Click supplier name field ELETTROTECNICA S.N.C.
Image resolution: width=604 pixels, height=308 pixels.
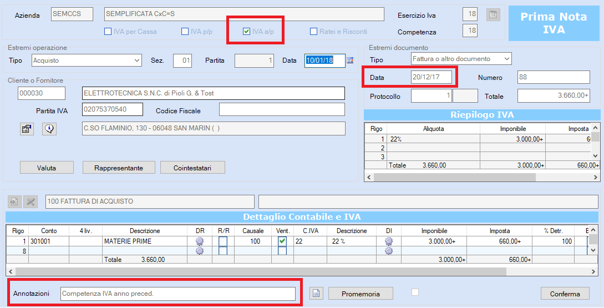click(214, 93)
